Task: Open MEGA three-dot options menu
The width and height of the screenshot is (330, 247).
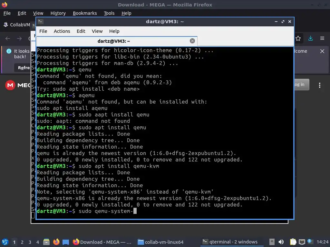Action: (320, 85)
